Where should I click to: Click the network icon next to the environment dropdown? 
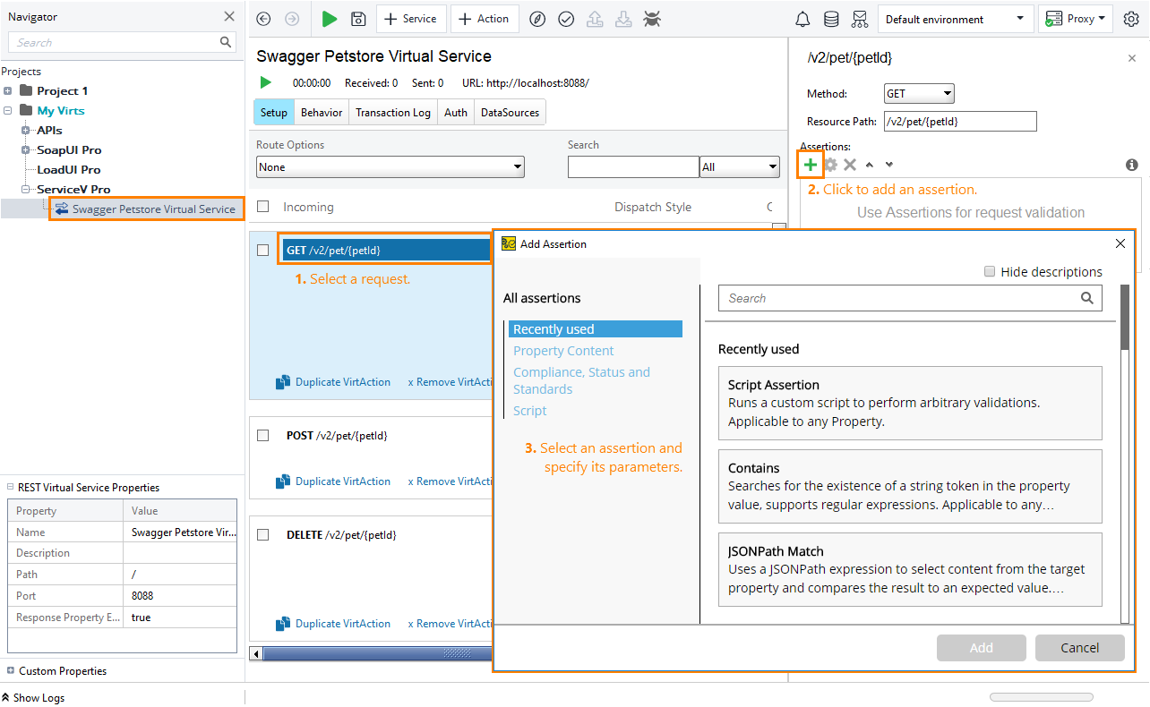(x=860, y=19)
